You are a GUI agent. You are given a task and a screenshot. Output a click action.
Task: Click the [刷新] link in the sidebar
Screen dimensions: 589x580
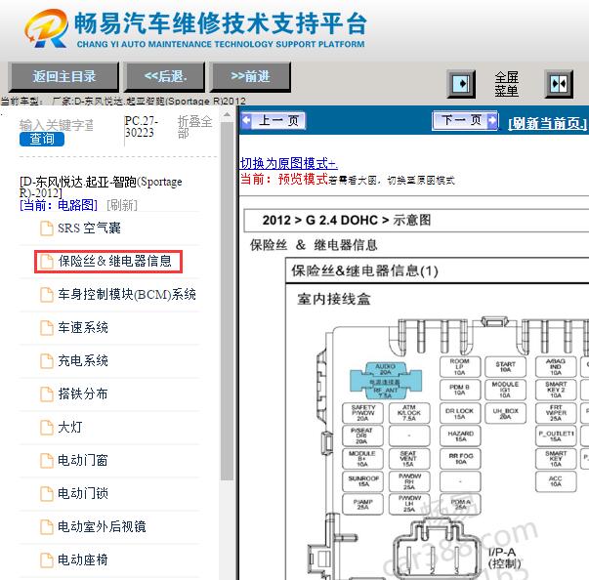[x=122, y=205]
